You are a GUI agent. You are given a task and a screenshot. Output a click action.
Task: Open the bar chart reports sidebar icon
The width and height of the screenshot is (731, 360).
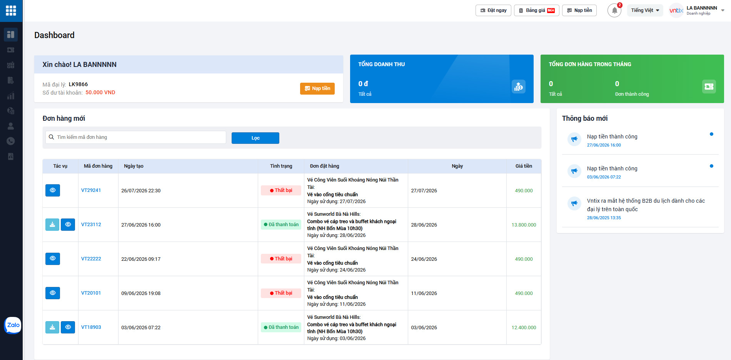[11, 96]
